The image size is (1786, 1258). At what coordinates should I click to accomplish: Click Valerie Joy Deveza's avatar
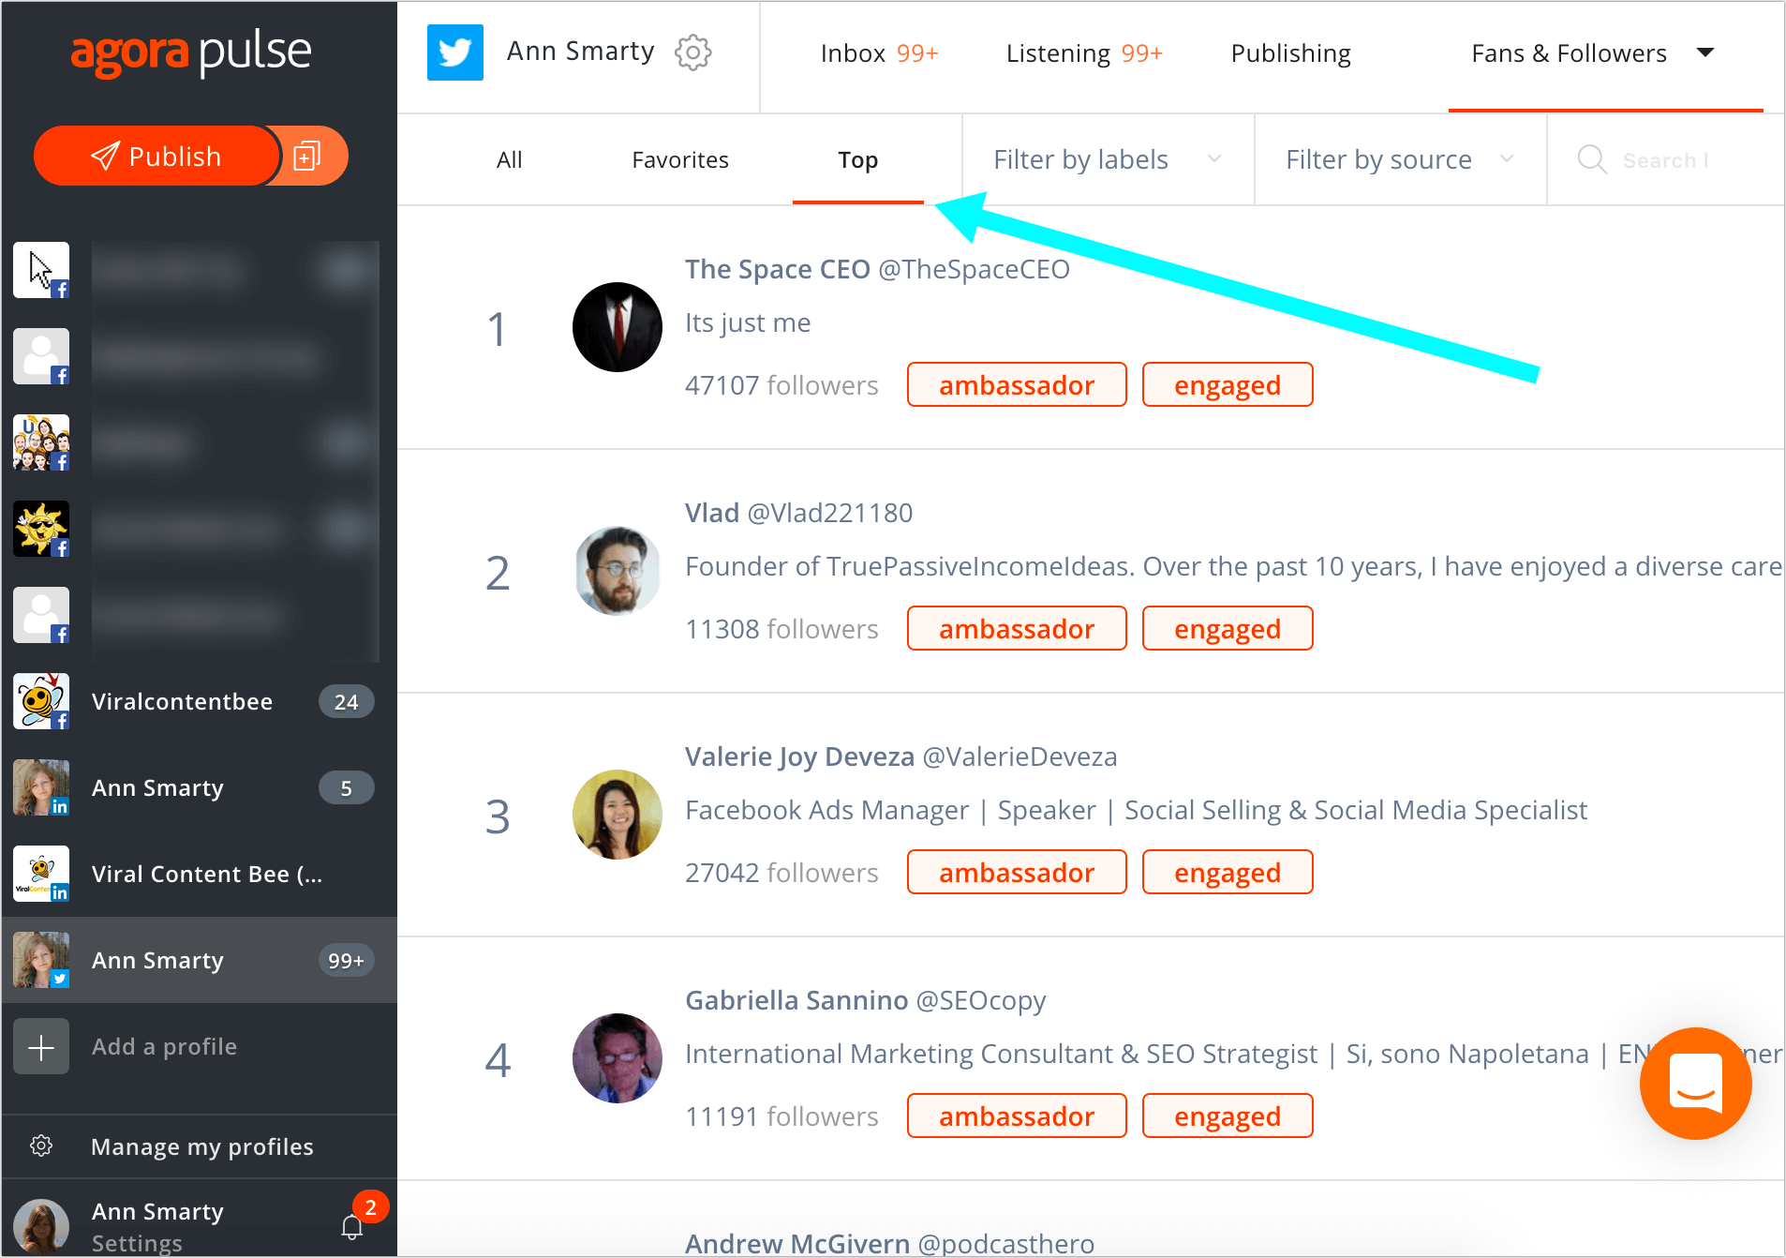(618, 815)
